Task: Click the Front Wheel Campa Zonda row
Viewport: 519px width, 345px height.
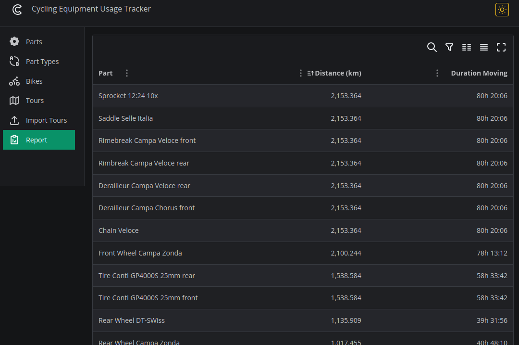Action: pos(303,253)
